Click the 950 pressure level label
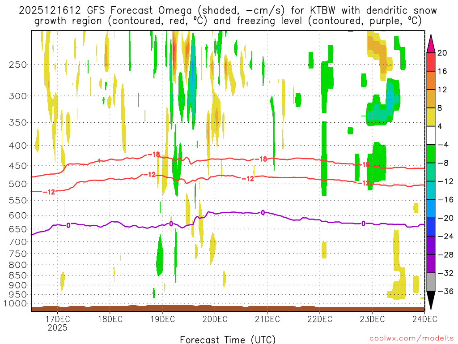 tap(18, 295)
